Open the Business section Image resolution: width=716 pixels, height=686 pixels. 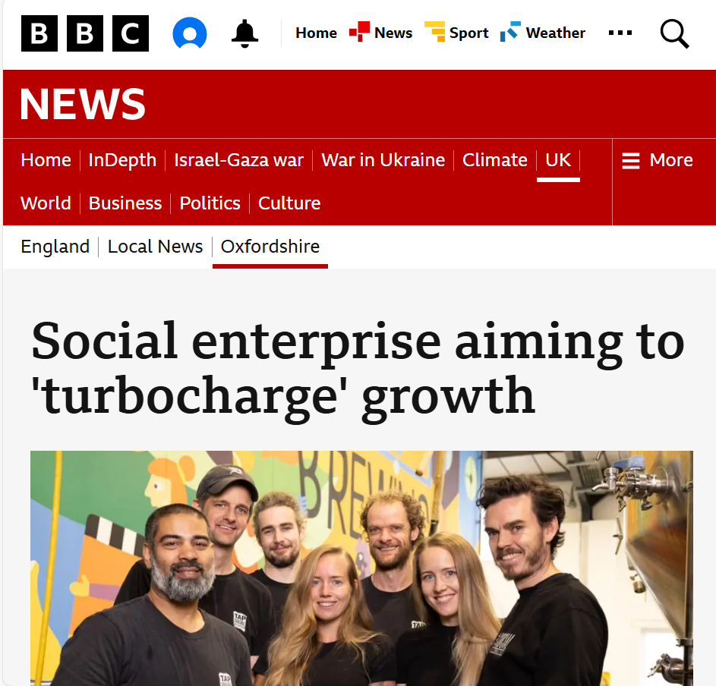pos(125,203)
